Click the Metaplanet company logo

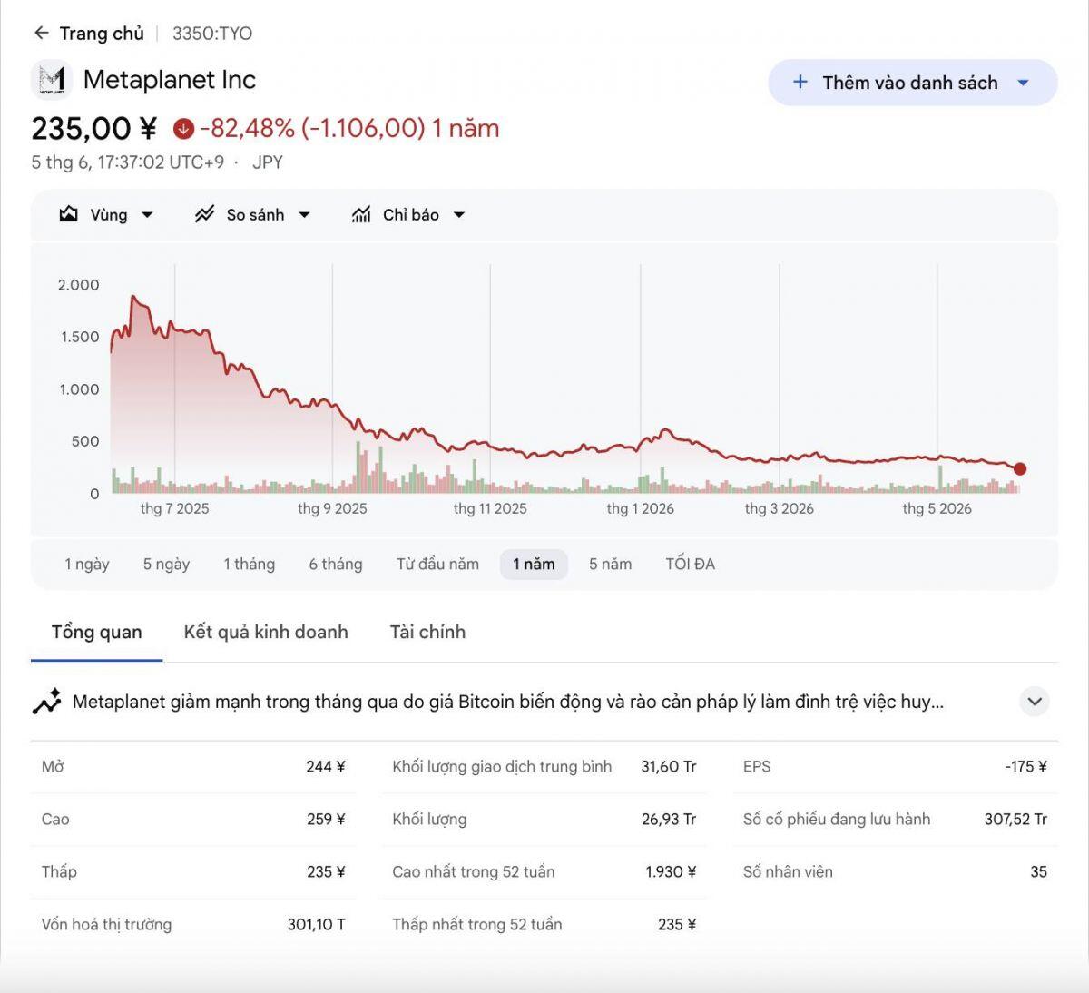[52, 80]
